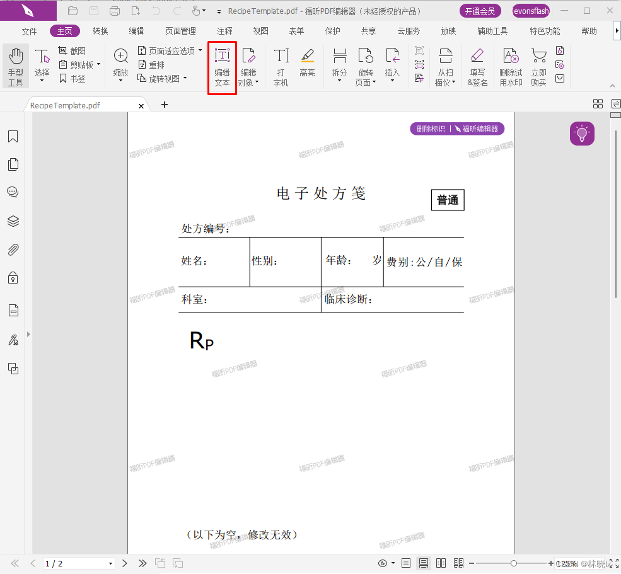
Task: Toggle continuous scrolling page view
Action: 424,563
